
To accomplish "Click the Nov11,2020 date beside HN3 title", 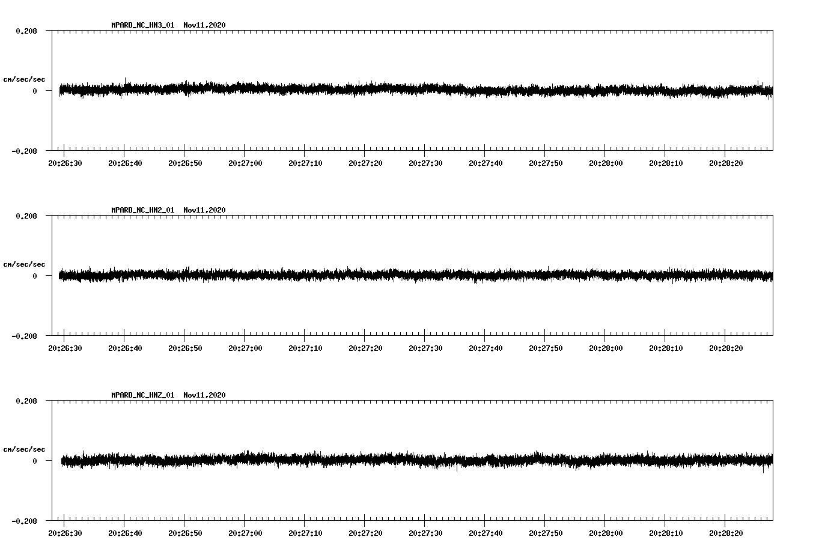I will (204, 25).
